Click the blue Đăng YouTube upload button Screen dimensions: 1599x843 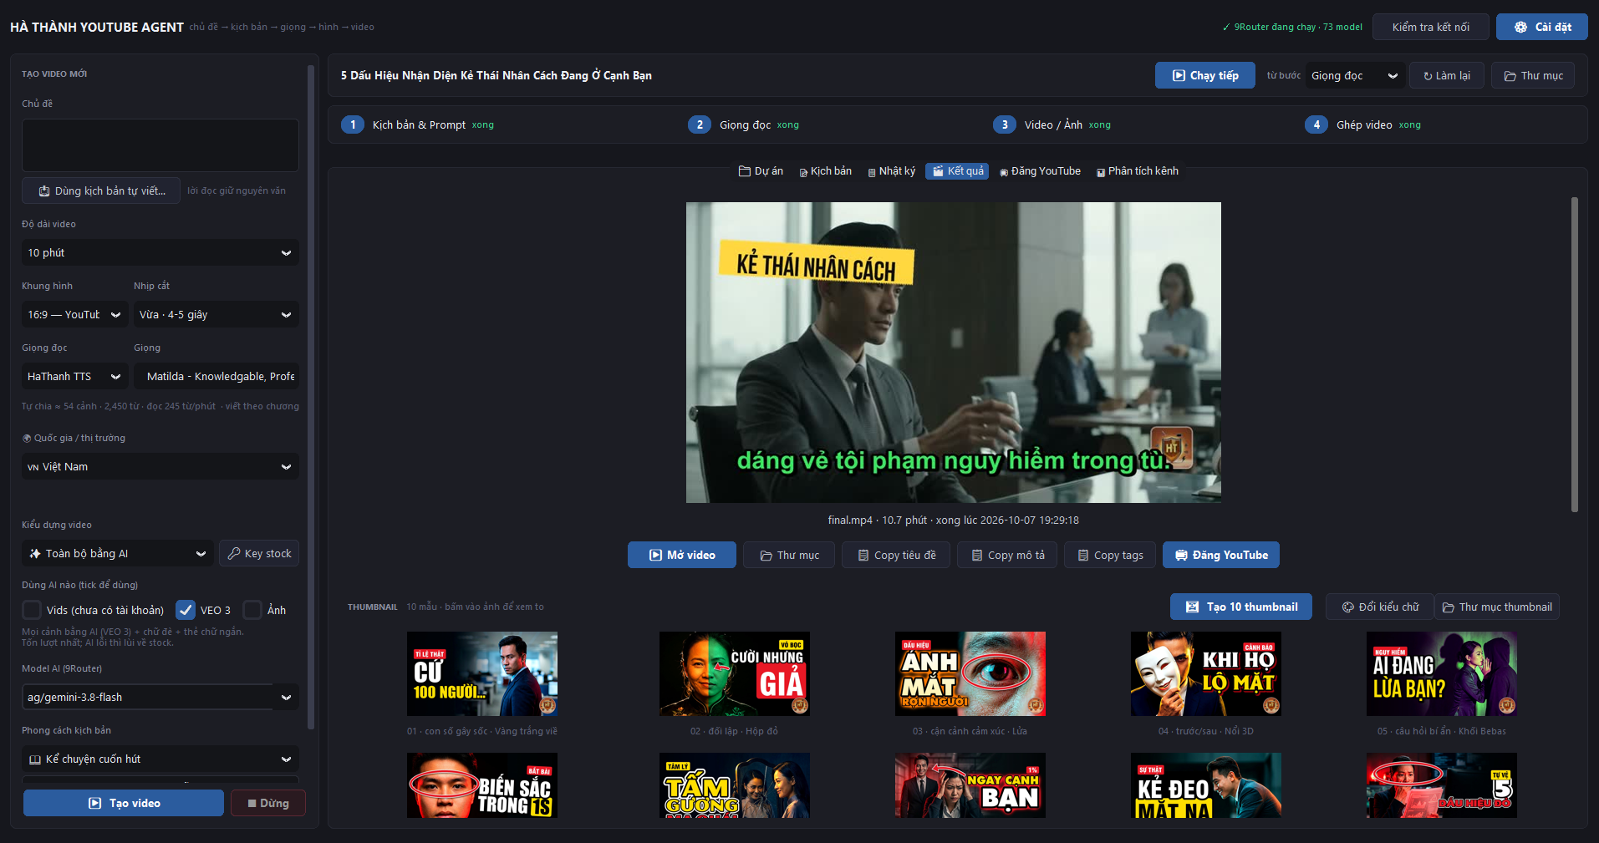click(x=1221, y=555)
